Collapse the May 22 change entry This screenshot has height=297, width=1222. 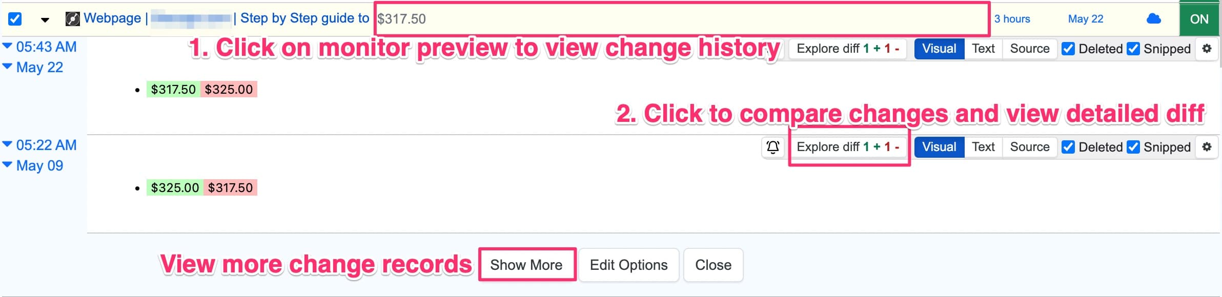coord(8,67)
